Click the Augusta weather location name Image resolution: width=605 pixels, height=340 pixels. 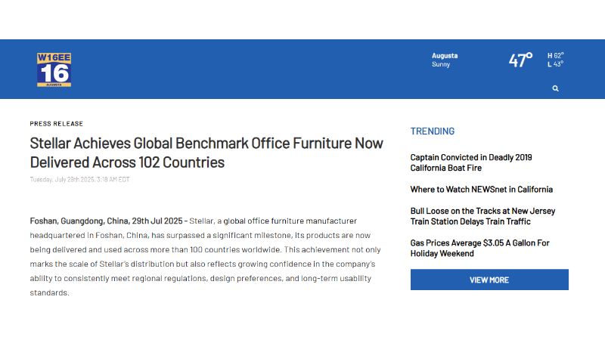(x=445, y=56)
